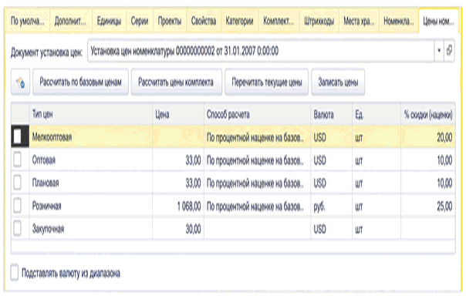466x299 pixels.
Task: Click 10,00 markup in Оптовая row
Action: pyautogui.click(x=428, y=160)
